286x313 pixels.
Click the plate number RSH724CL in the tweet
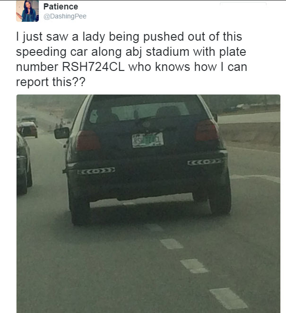[93, 67]
